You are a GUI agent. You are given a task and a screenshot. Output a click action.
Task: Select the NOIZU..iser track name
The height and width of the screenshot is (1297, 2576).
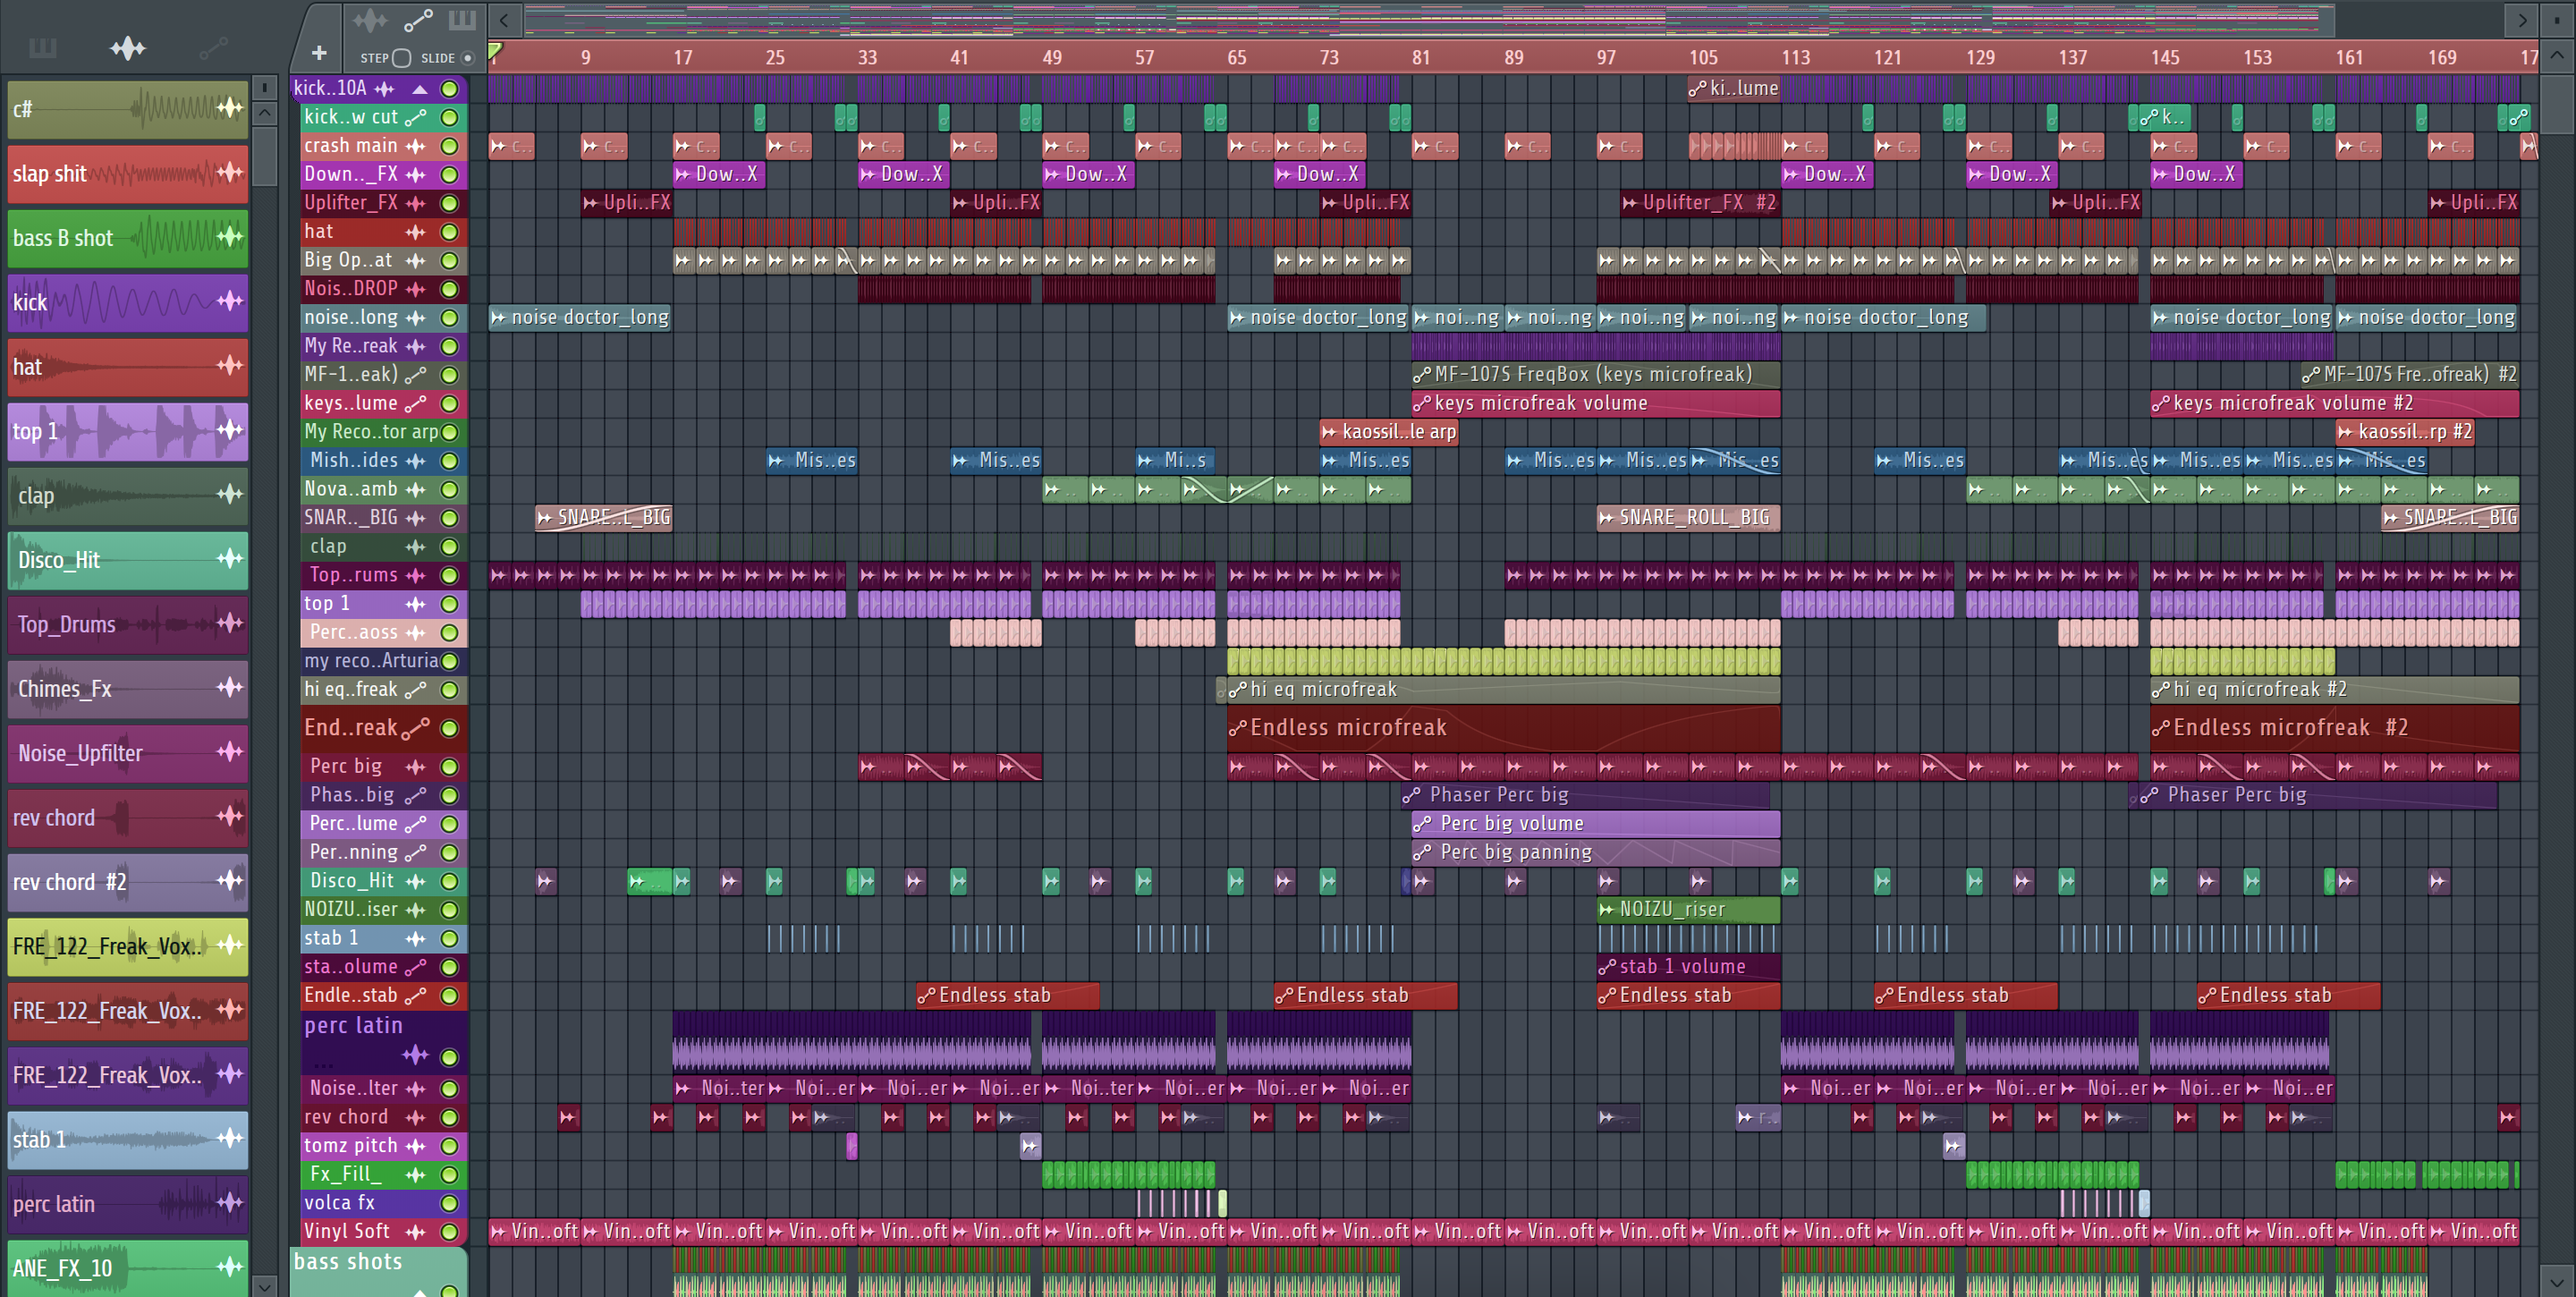351,910
